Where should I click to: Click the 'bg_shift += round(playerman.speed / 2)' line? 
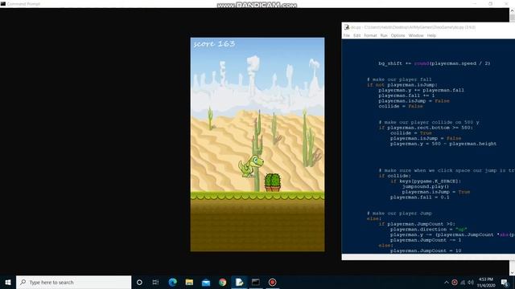435,63
